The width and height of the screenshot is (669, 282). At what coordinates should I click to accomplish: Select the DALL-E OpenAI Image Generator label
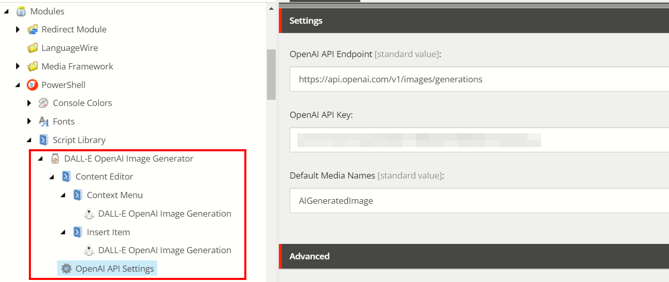click(129, 158)
